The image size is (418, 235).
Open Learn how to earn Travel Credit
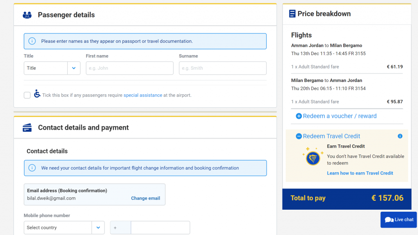point(360,173)
